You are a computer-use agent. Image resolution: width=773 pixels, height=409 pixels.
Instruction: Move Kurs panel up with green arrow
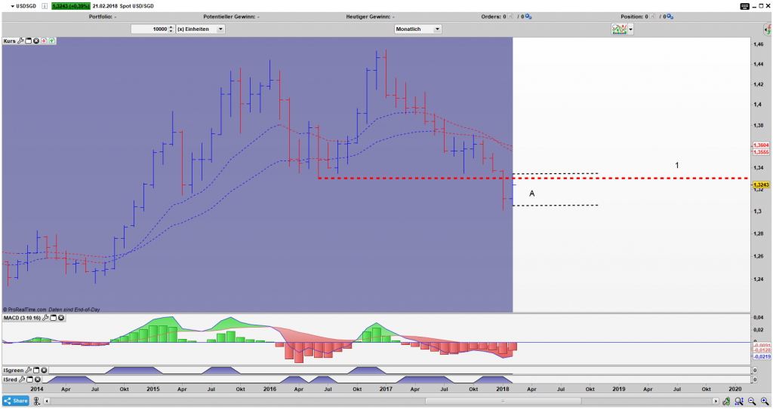52,41
